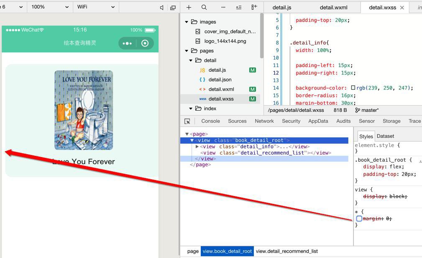Add new file with the plus icon
The image size is (422, 258).
tap(189, 7)
